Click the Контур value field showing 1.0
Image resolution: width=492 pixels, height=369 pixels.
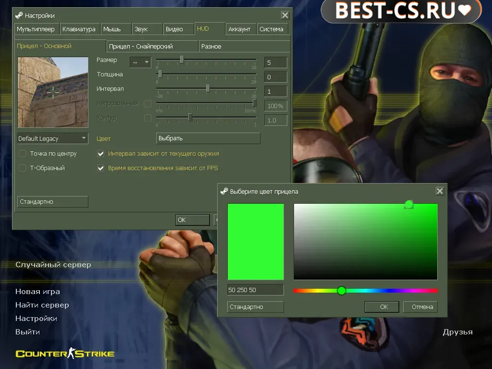[x=275, y=120]
